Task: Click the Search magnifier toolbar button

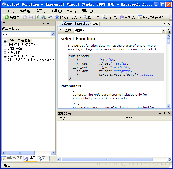Action: click(91, 17)
